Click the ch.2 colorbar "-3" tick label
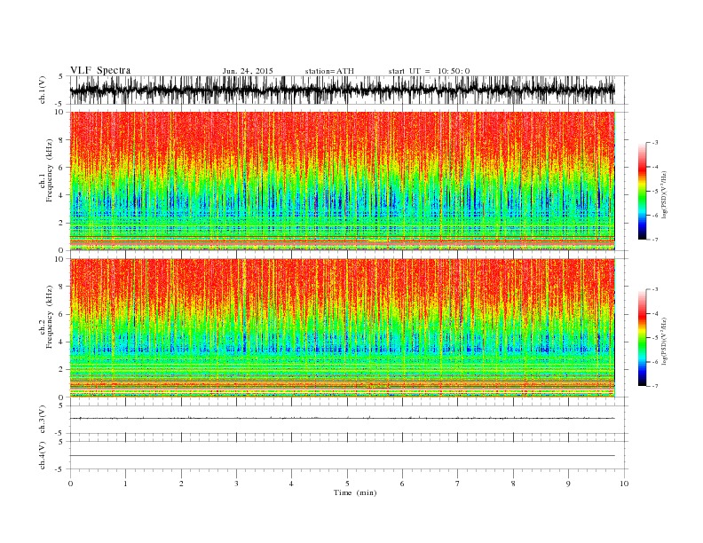This screenshot has width=703, height=543. click(655, 290)
